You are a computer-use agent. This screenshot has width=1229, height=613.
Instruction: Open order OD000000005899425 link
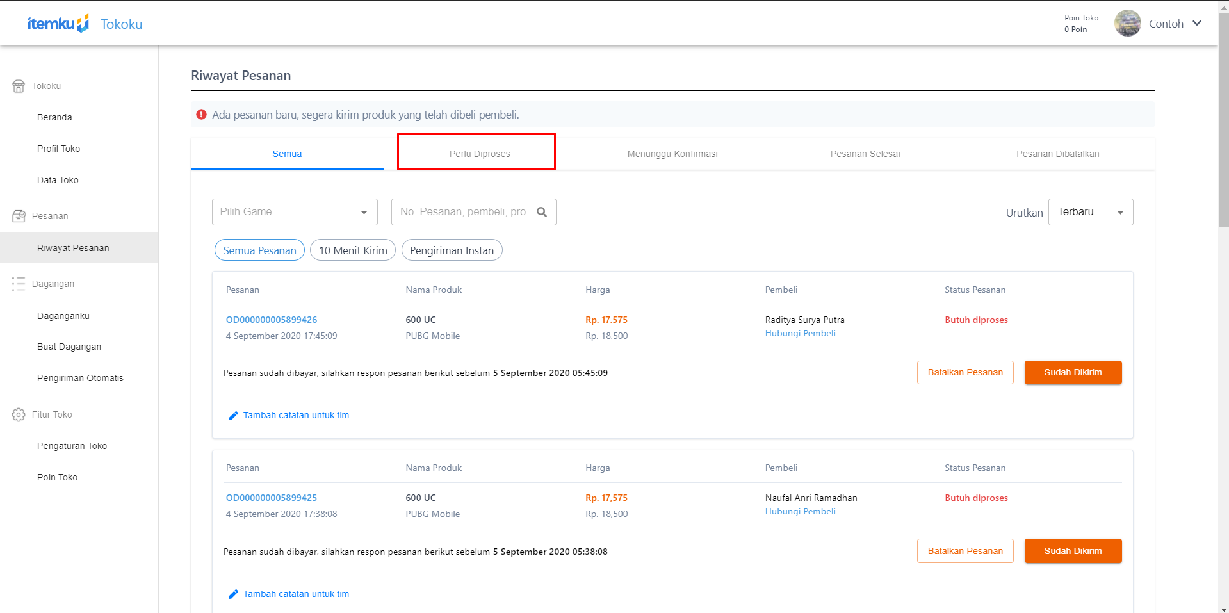pyautogui.click(x=272, y=498)
